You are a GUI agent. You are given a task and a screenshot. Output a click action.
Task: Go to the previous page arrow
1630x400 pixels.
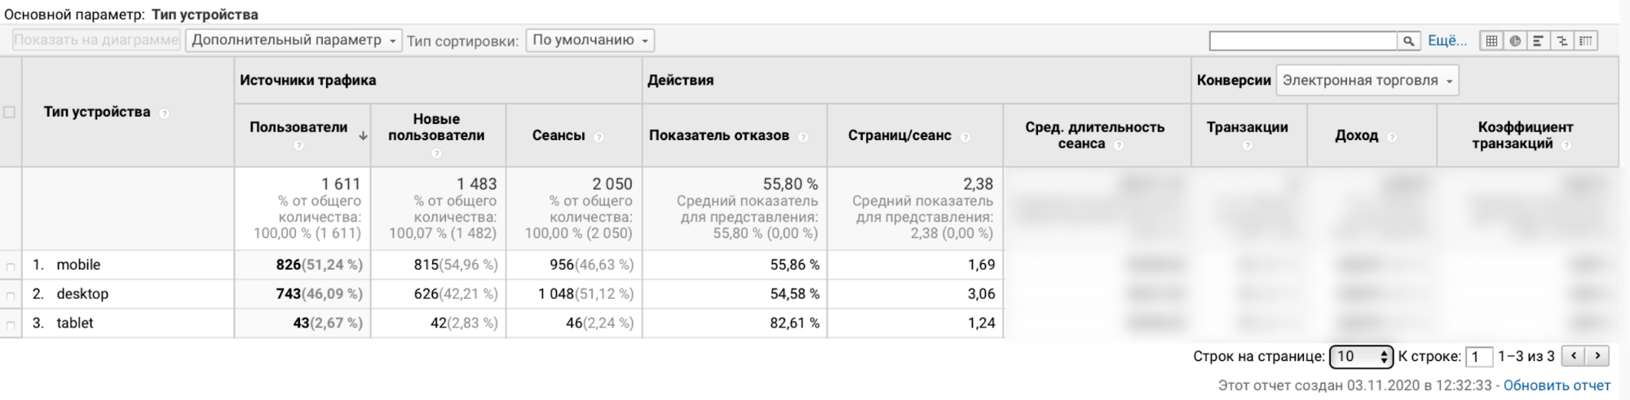click(1574, 356)
